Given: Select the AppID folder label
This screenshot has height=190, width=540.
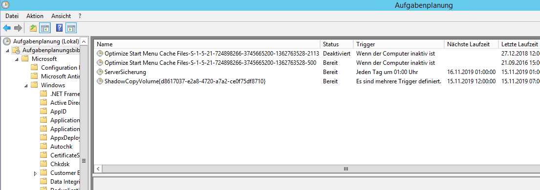Looking at the screenshot, I should coord(58,111).
